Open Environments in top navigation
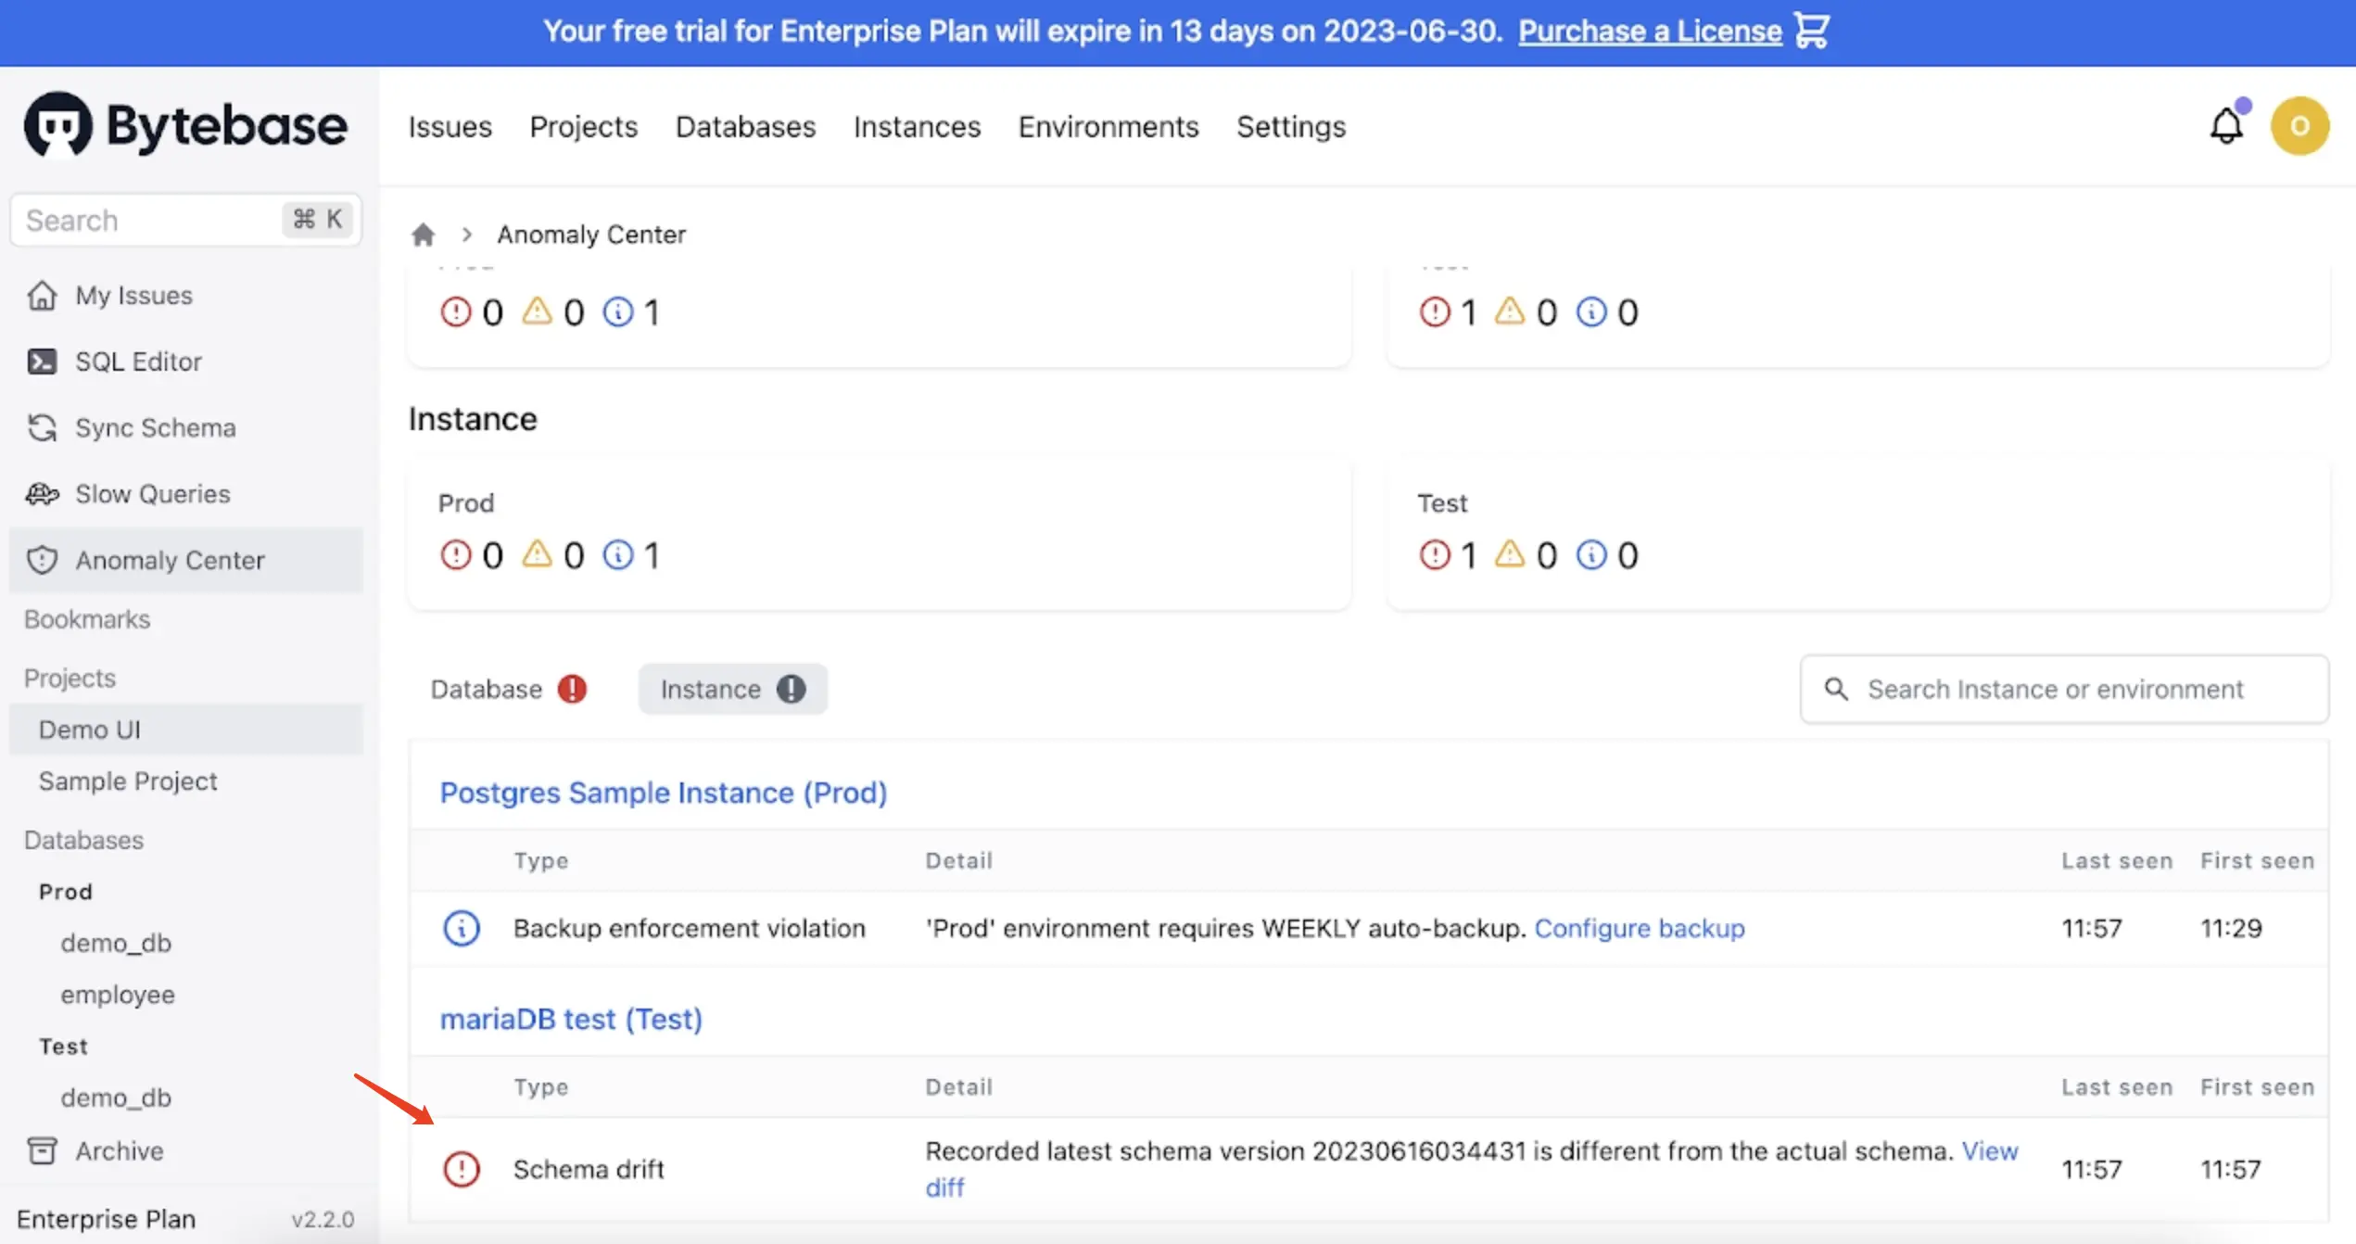 pos(1108,126)
